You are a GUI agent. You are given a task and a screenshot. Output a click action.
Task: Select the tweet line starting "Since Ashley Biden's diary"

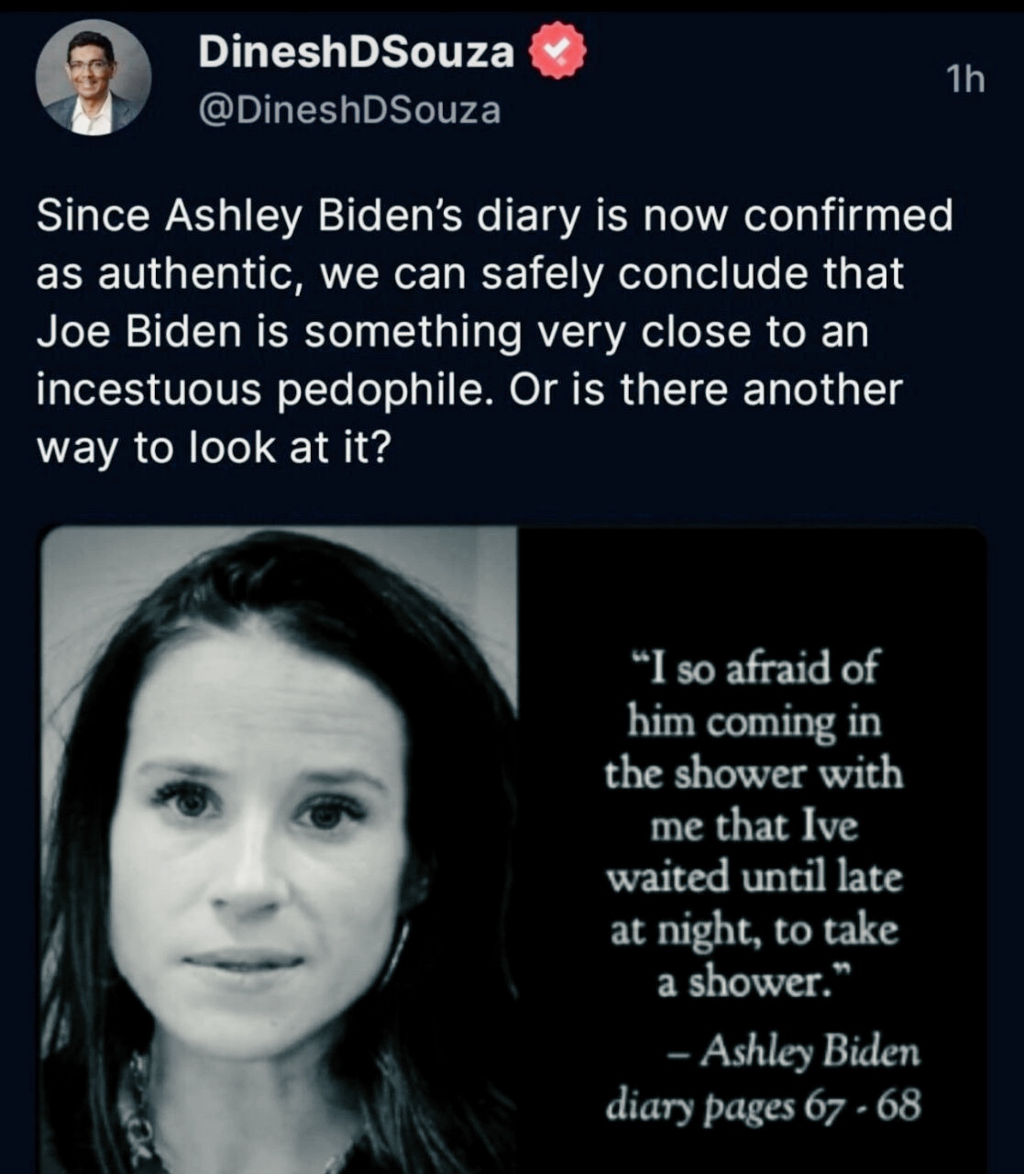click(x=494, y=217)
